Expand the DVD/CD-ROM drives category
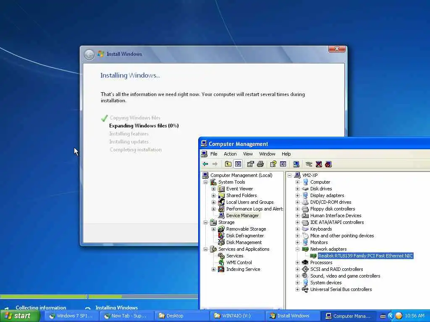 tap(297, 202)
